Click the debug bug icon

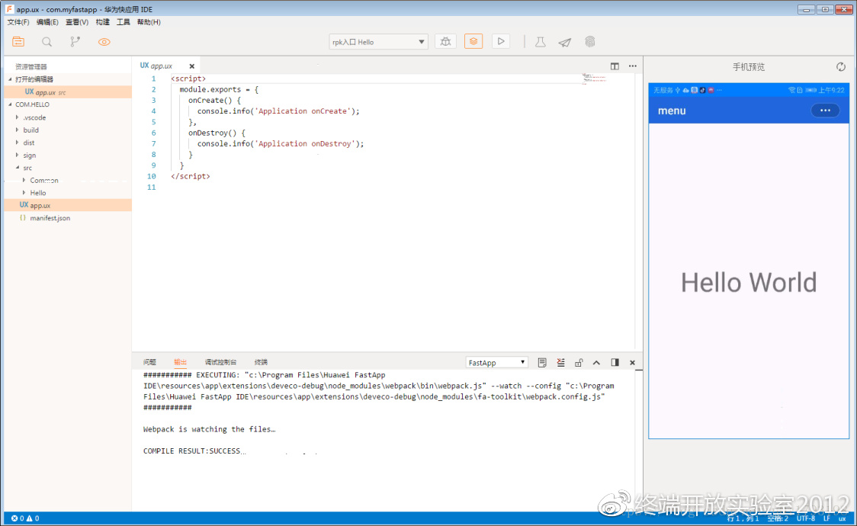pos(445,41)
